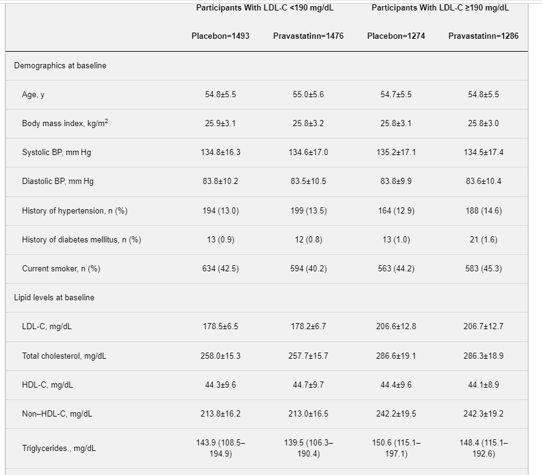Click the 'Lipid levels at baseline' section heading
The width and height of the screenshot is (542, 475).
(x=54, y=298)
